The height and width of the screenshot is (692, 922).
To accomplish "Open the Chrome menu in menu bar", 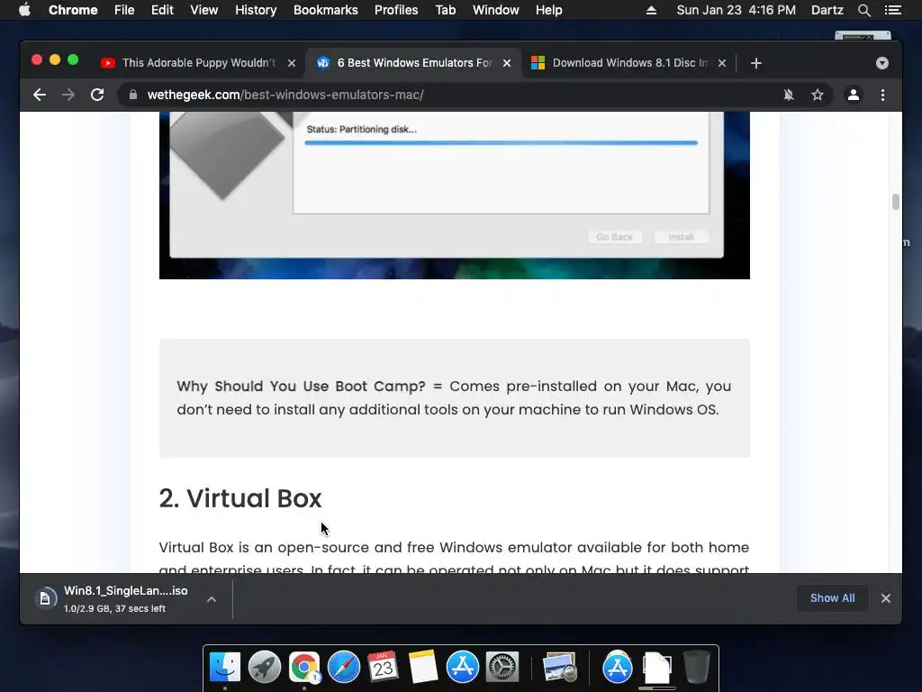I will [73, 10].
